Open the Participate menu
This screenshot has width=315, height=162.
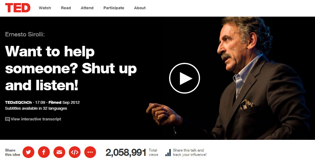click(x=114, y=8)
